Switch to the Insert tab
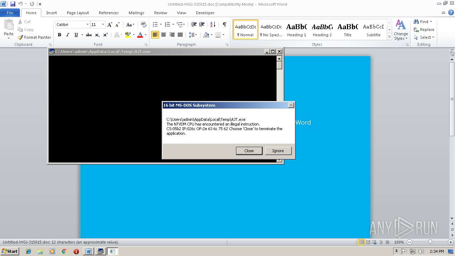This screenshot has width=455, height=256. coord(52,13)
